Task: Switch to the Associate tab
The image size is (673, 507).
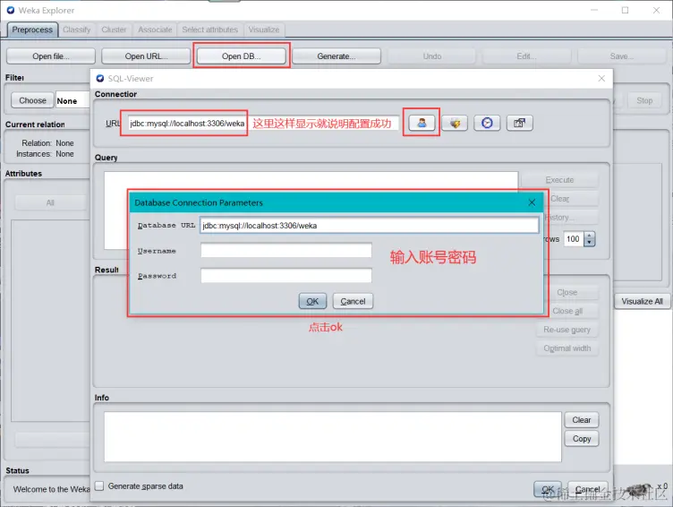Action: coord(155,30)
